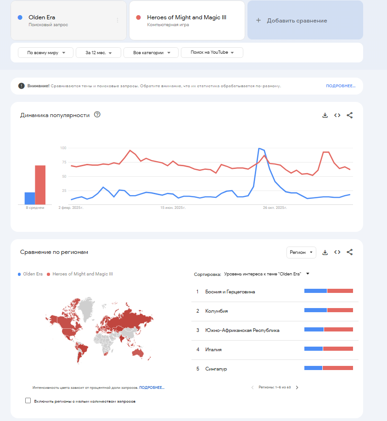Click the help icon next to Динамика популярности
Viewport: 387px width, 421px height.
click(97, 115)
